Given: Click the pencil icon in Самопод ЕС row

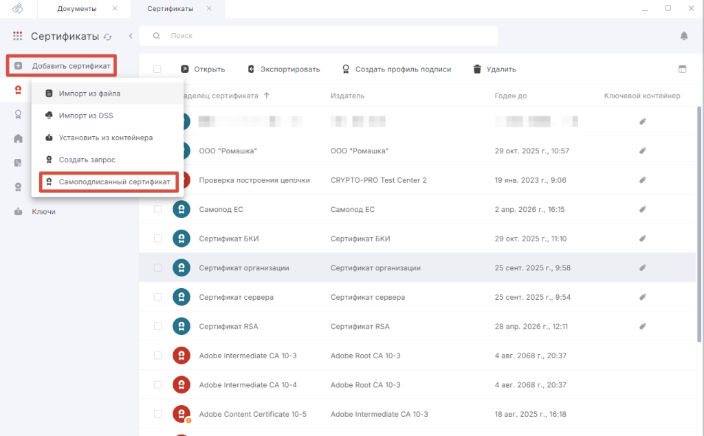Looking at the screenshot, I should [643, 209].
